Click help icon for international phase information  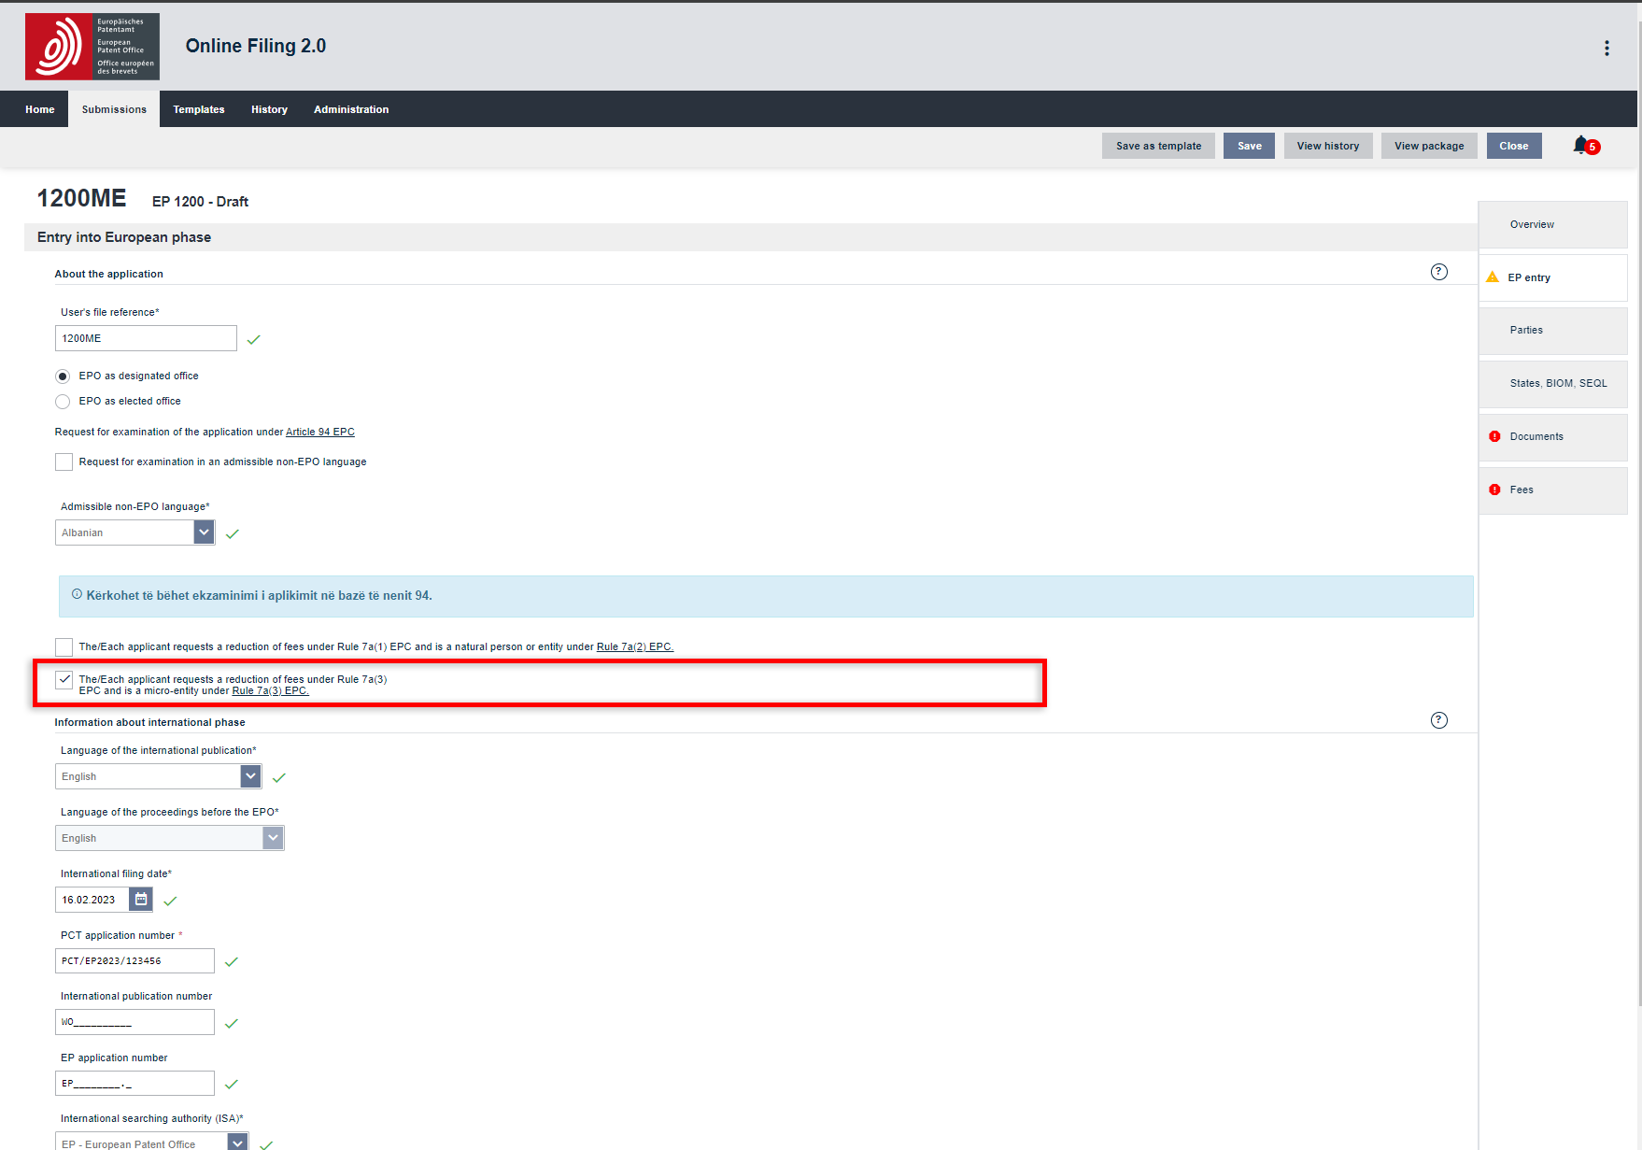[1438, 720]
